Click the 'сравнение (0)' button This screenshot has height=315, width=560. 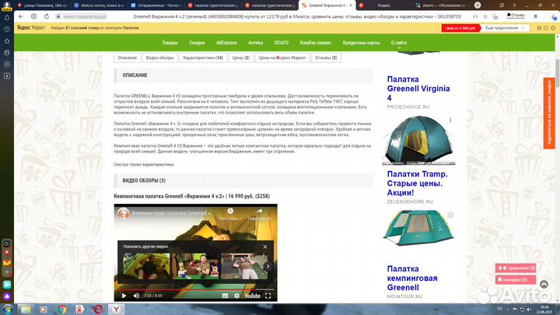(x=516, y=268)
